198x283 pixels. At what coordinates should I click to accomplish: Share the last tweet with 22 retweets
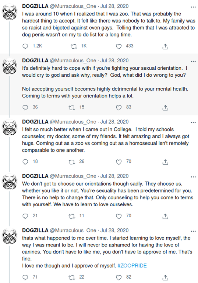pos(165,277)
